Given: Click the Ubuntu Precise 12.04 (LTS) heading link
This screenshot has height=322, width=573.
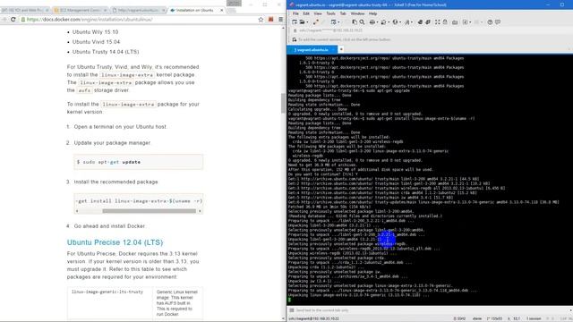Looking at the screenshot, I should [x=115, y=242].
